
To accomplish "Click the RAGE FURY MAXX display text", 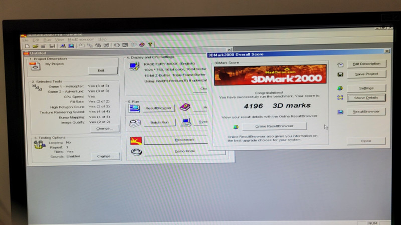I will 169,64.
